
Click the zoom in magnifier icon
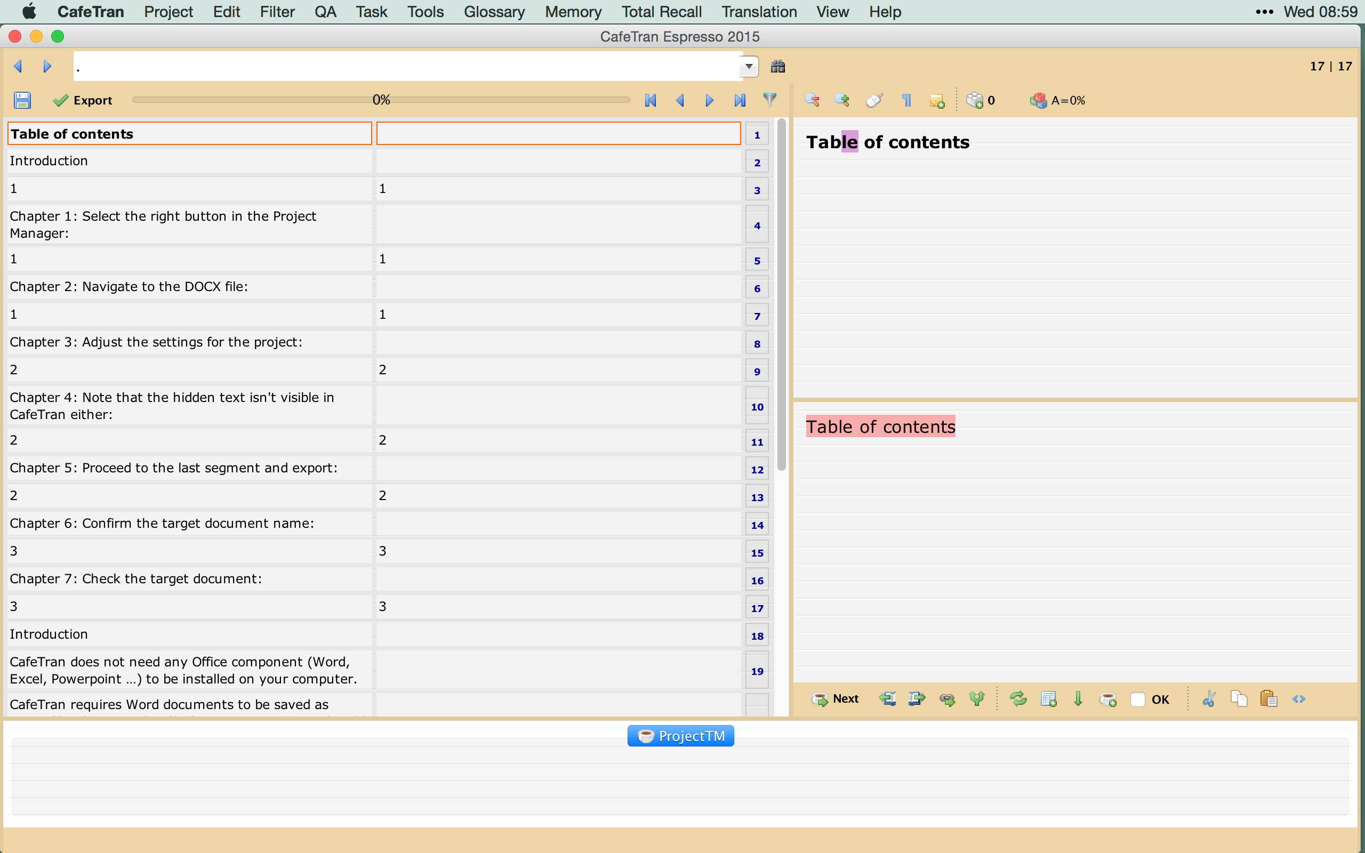point(842,100)
